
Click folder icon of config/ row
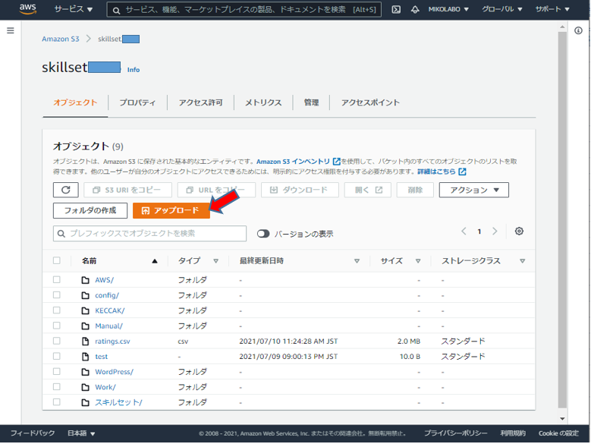pos(86,295)
